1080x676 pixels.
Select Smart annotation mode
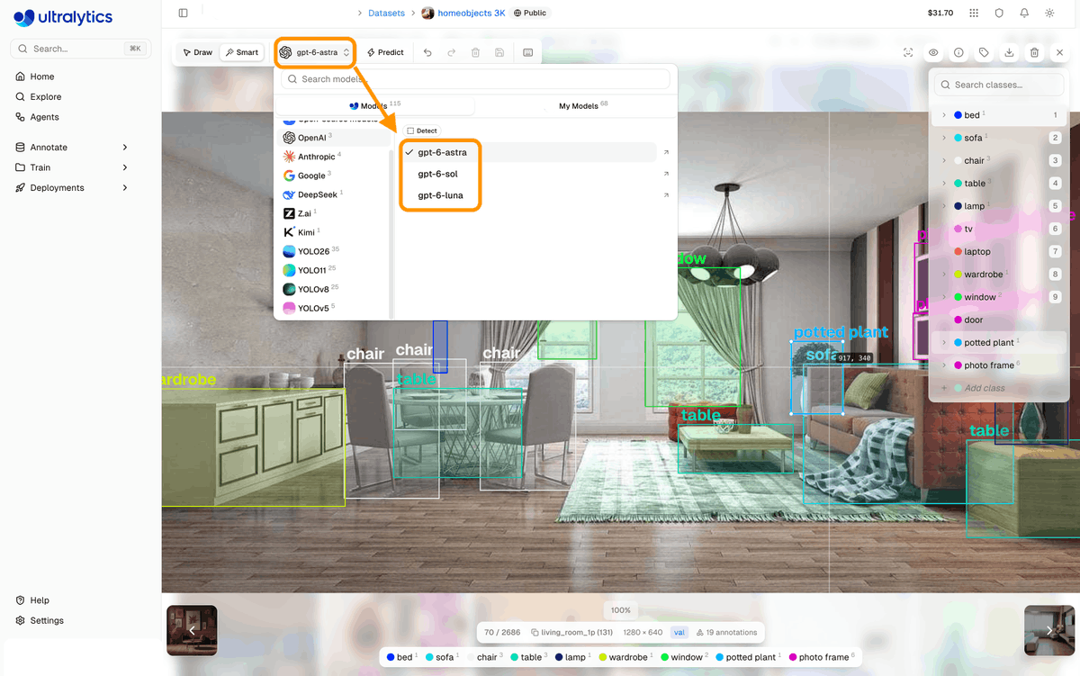(242, 52)
